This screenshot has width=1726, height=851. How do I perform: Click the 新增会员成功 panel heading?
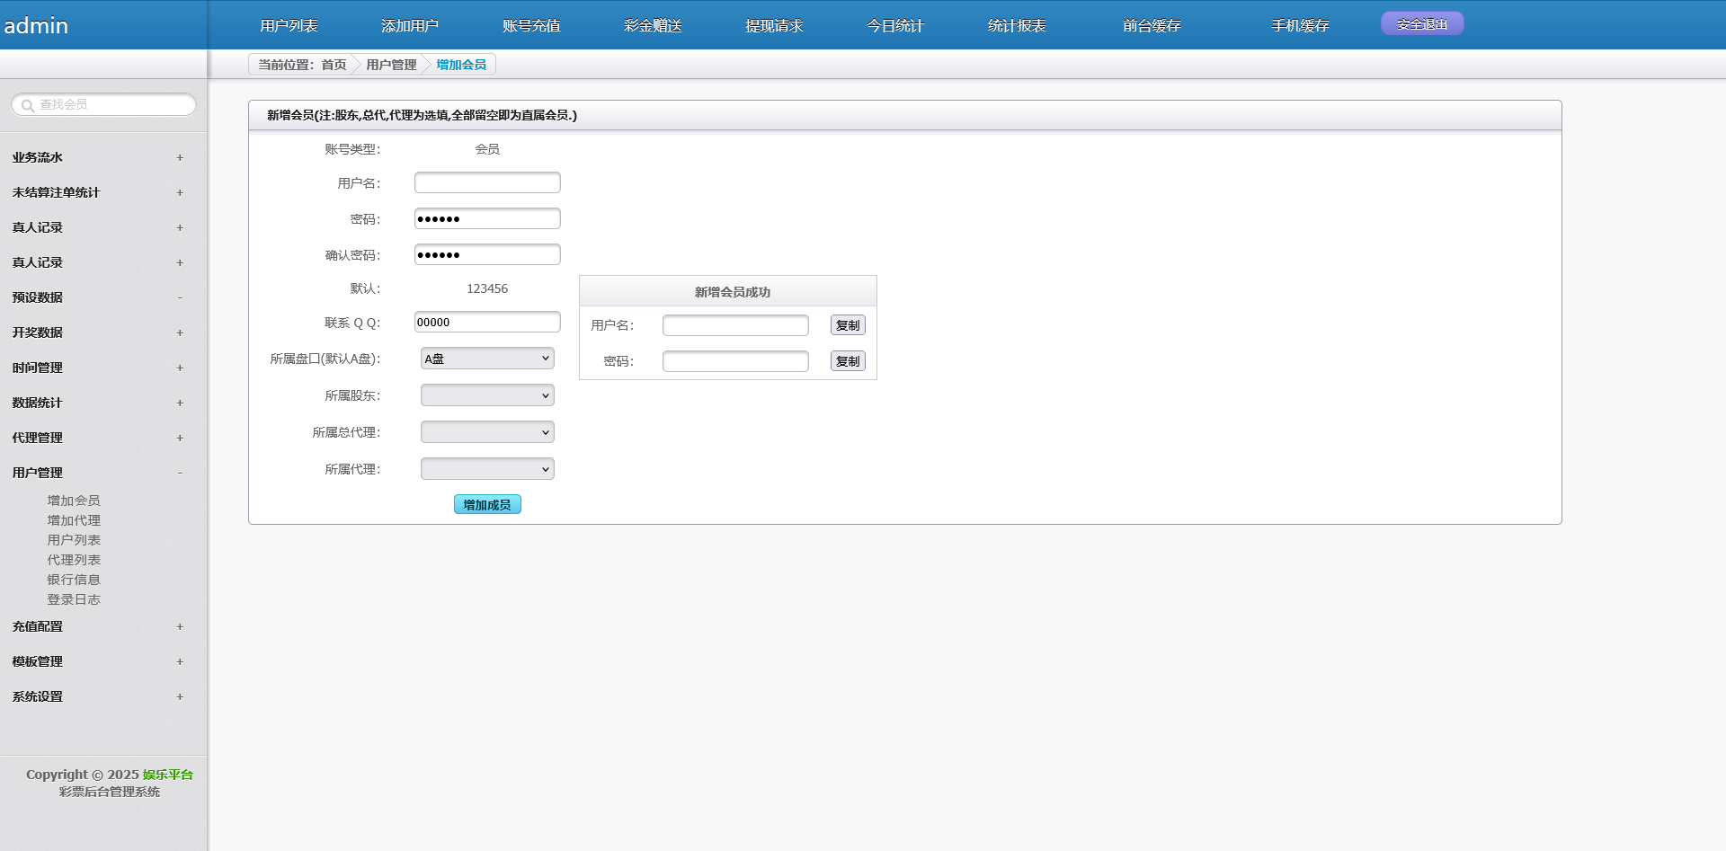coord(733,292)
